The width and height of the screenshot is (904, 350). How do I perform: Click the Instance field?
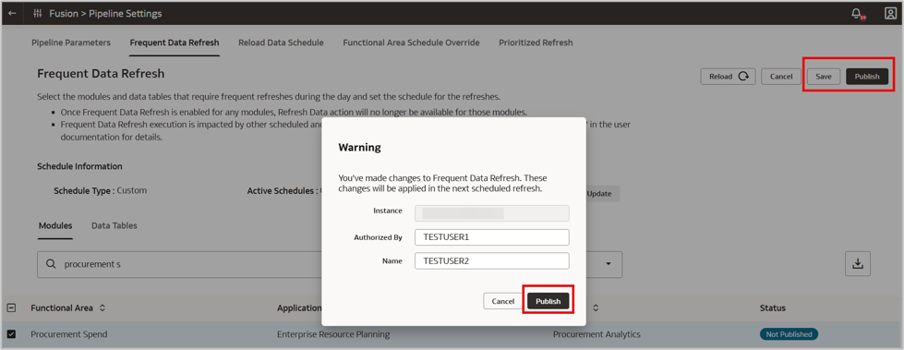click(x=492, y=213)
